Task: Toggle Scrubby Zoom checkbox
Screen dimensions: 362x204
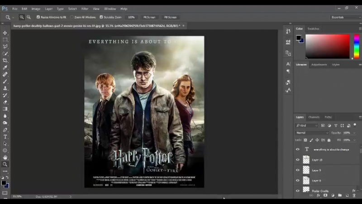Action: click(101, 17)
